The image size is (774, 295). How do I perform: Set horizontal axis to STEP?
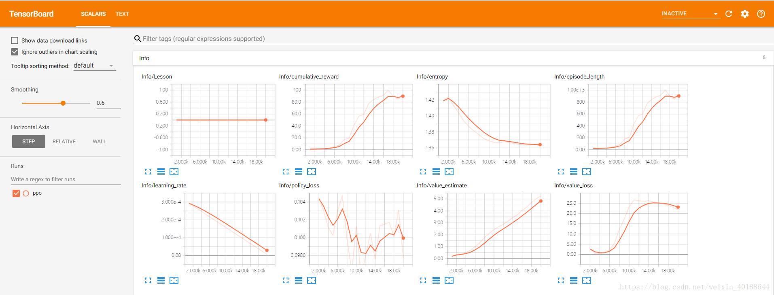(29, 142)
